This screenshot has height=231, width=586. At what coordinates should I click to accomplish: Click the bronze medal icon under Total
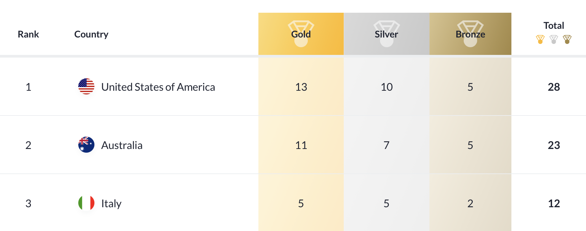click(x=567, y=40)
